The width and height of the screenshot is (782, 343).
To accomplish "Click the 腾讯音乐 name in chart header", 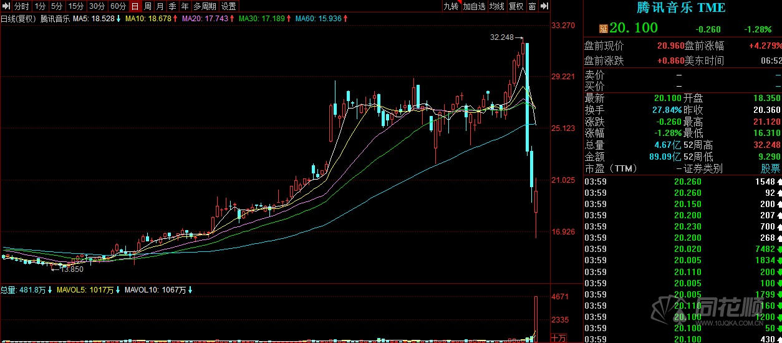I will (x=55, y=19).
